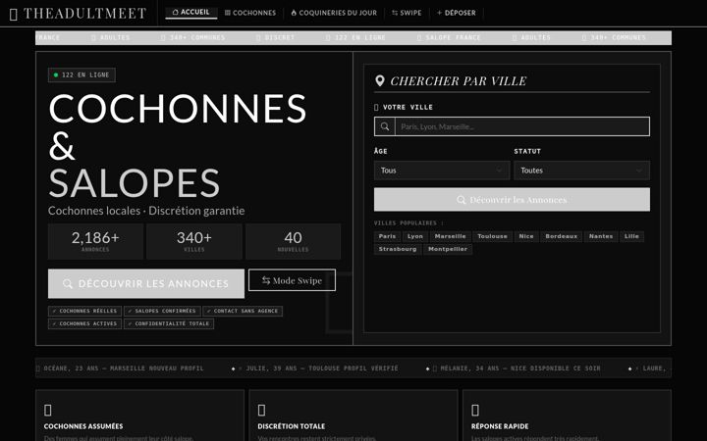Expand the Âge dropdown set to Tous
This screenshot has height=441, width=707.
pos(442,171)
